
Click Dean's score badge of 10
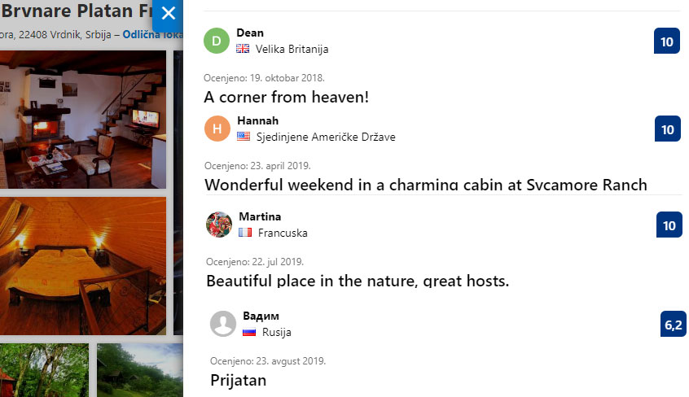[x=667, y=41]
